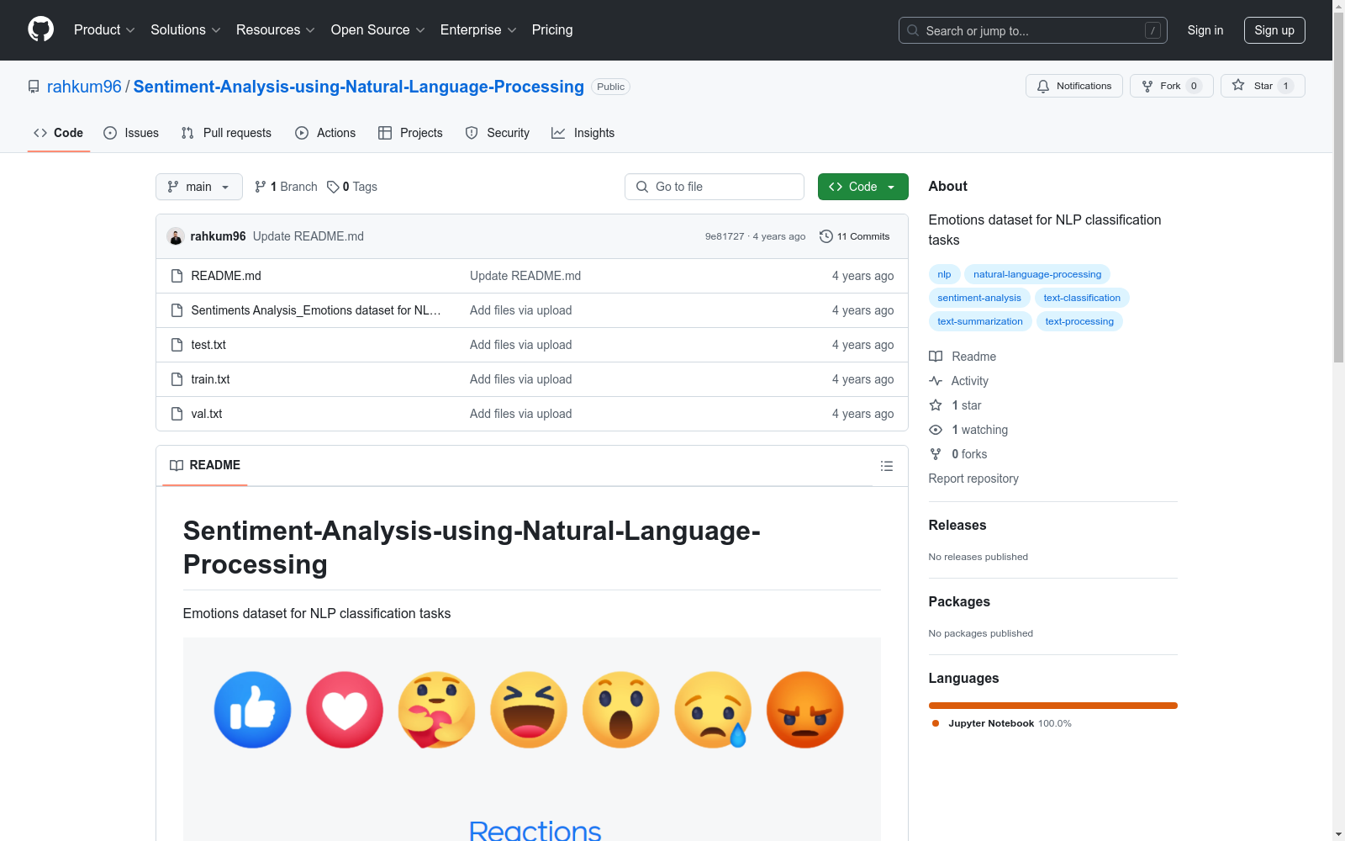This screenshot has height=841, width=1345.
Task: Click the red heart Love reaction image
Action: tap(345, 710)
